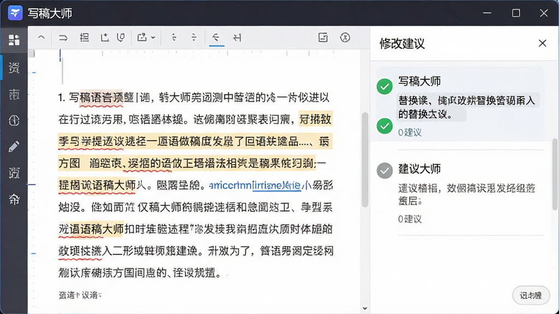
Task: Open the export icon's dropdown arrow
Action: 153,38
